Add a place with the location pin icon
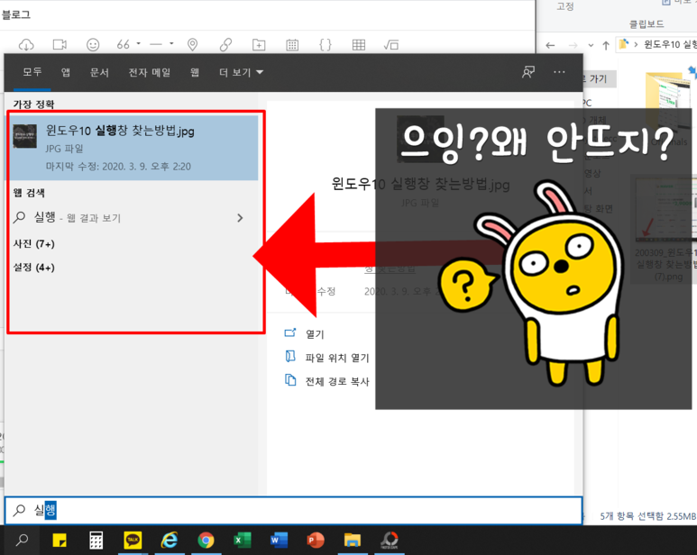This screenshot has width=697, height=555. [192, 44]
